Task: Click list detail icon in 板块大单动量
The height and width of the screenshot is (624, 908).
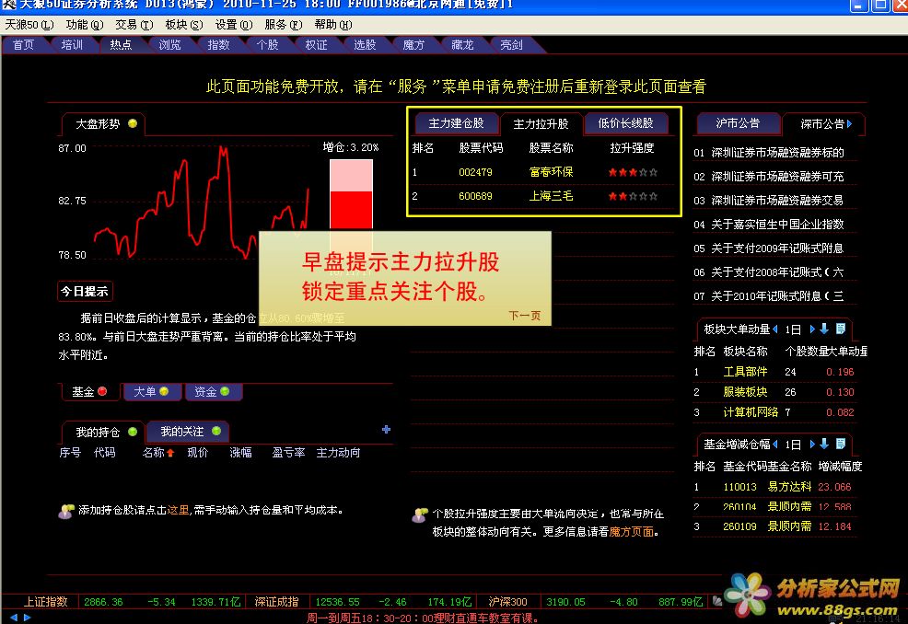Action: pyautogui.click(x=841, y=329)
